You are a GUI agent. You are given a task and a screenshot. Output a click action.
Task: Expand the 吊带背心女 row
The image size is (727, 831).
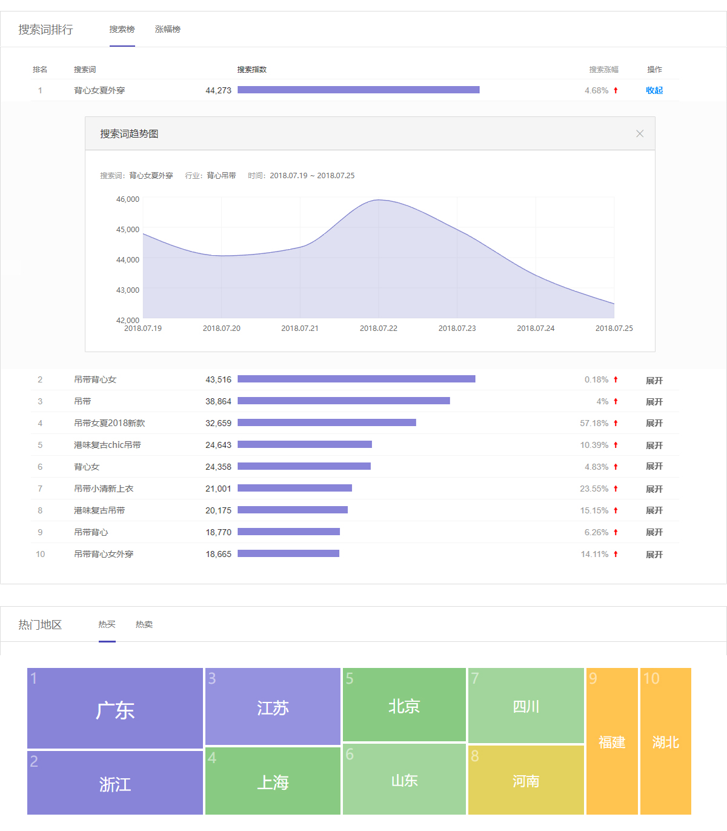pos(654,380)
